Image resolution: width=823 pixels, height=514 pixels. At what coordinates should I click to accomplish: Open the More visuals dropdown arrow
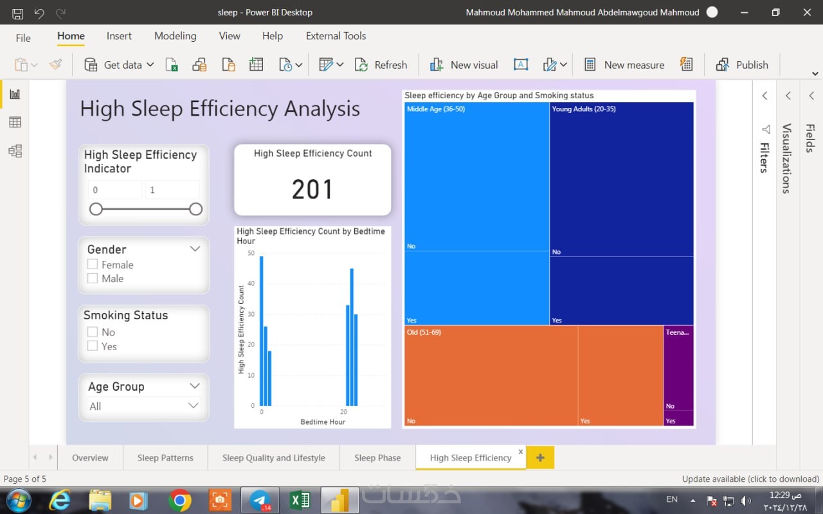pos(563,65)
